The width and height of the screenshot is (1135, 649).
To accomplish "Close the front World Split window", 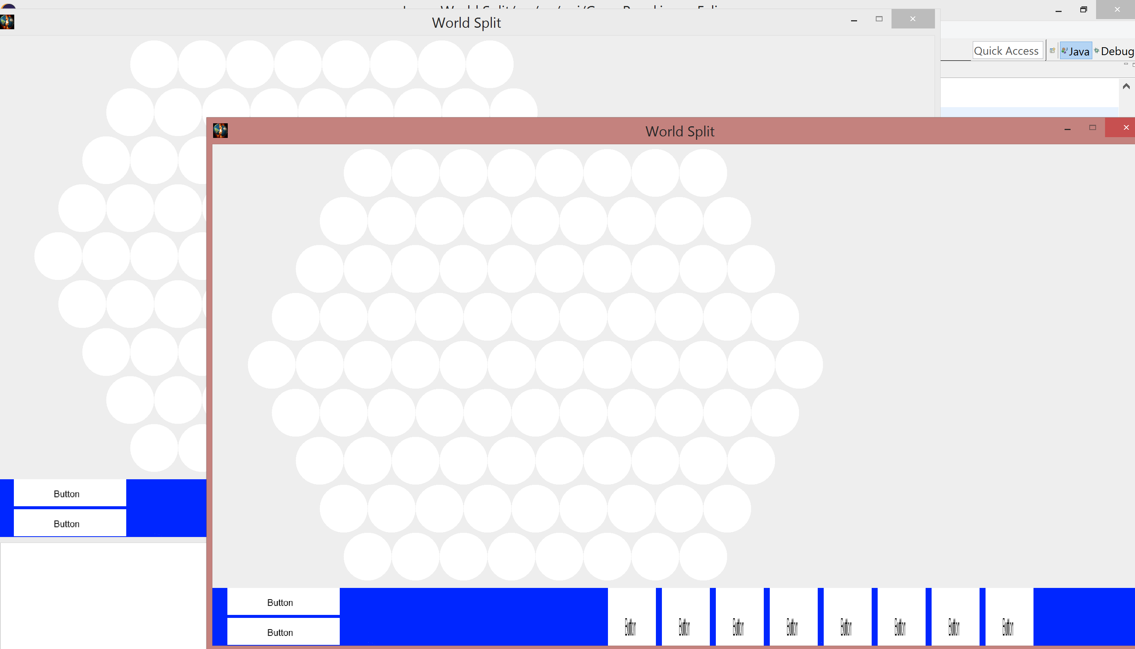I will [x=1126, y=127].
